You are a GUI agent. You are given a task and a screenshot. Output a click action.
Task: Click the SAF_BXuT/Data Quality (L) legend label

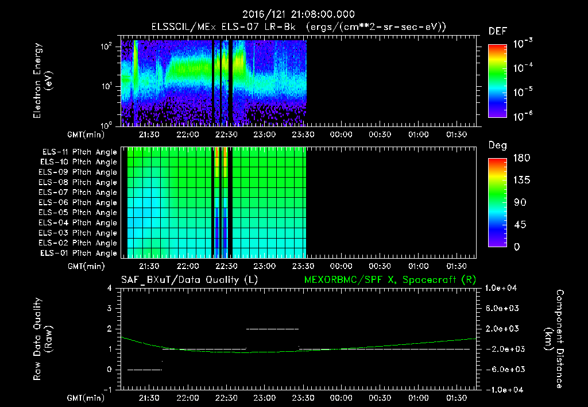tap(189, 279)
